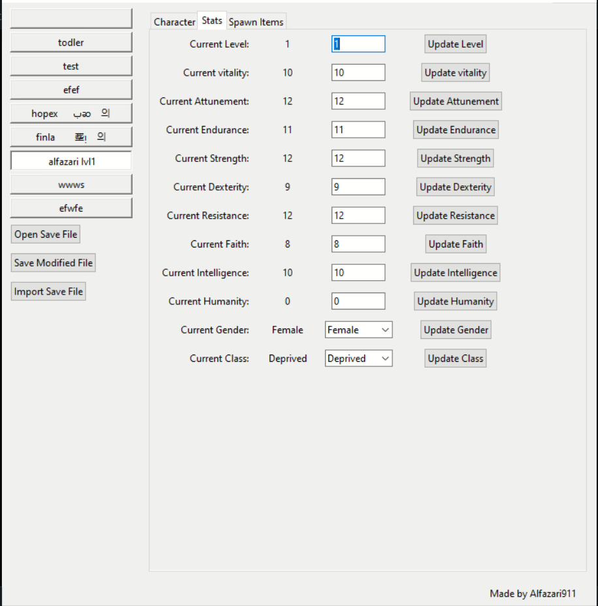The height and width of the screenshot is (606, 598).
Task: Select the Stats tab
Action: [x=212, y=20]
